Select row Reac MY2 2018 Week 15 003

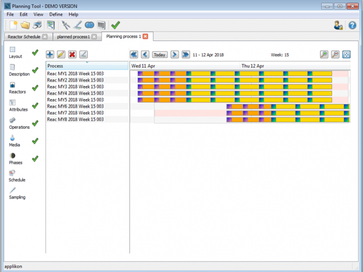[x=87, y=80]
